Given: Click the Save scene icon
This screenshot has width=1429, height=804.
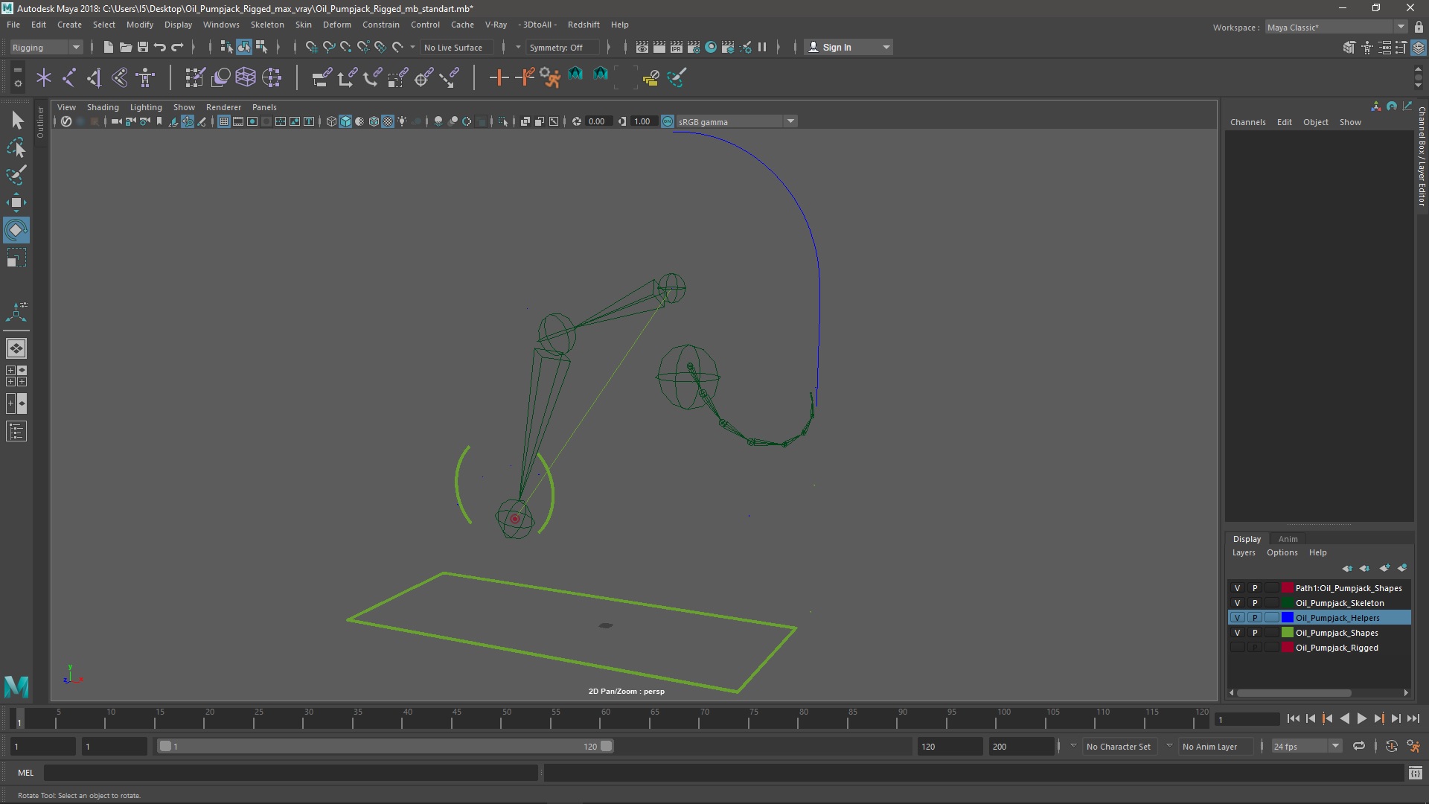Looking at the screenshot, I should [x=143, y=47].
